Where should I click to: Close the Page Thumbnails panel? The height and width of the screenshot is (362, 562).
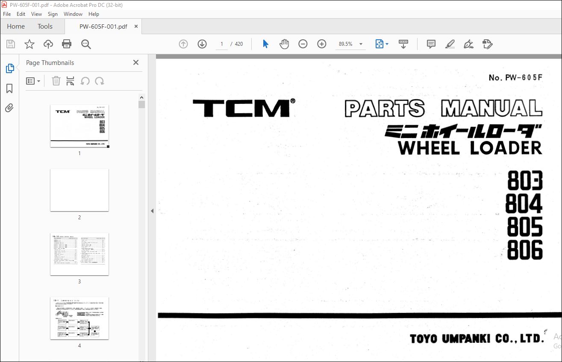136,62
